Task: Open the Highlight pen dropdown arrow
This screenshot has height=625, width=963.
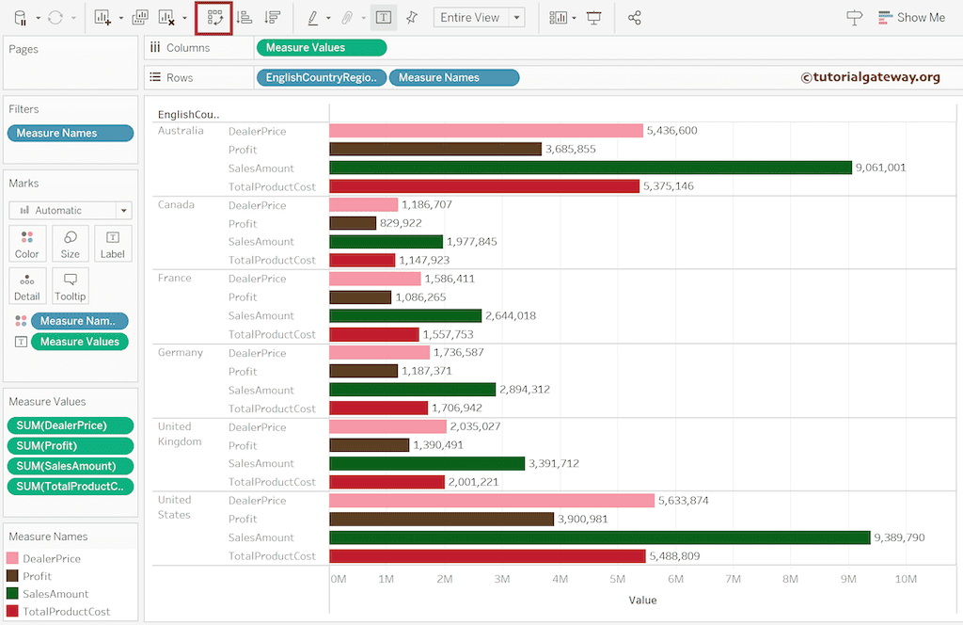Action: [327, 19]
